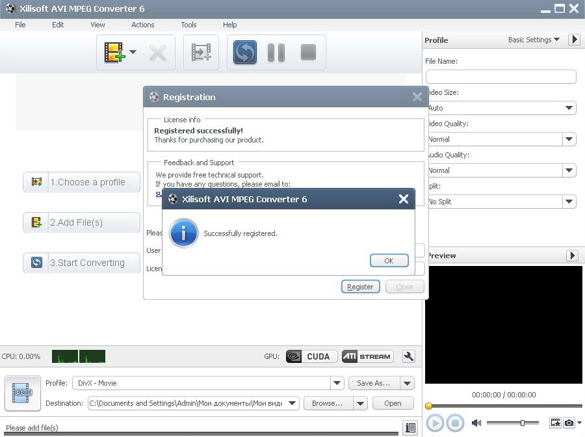
Task: Open the Destination path dropdown
Action: (x=292, y=403)
